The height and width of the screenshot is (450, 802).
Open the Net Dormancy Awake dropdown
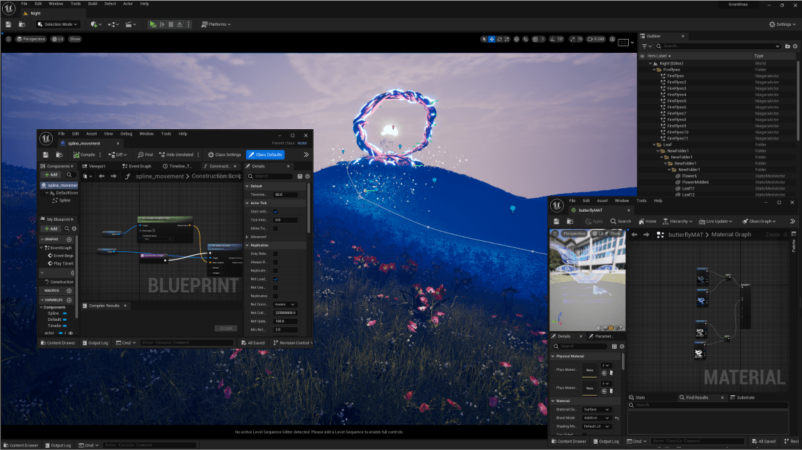point(285,304)
